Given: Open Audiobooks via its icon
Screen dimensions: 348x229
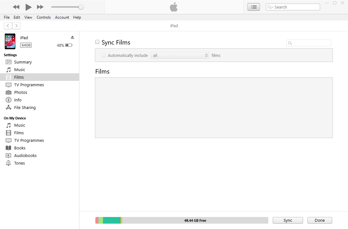Looking at the screenshot, I should [9, 156].
